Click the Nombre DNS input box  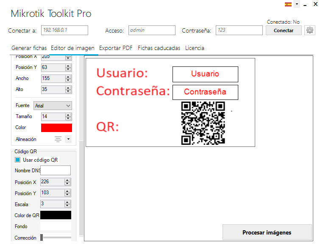coord(56,170)
